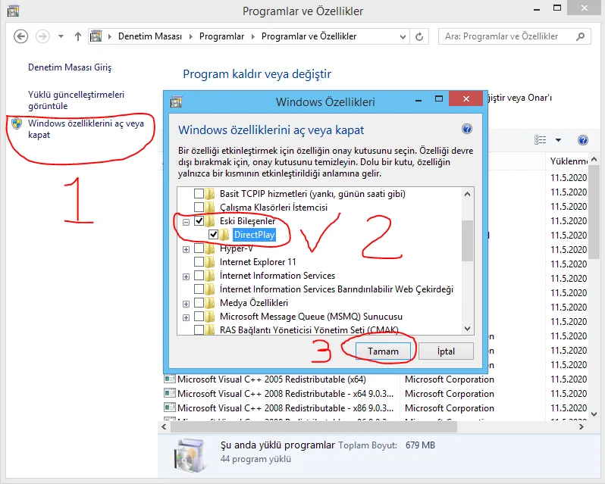Enable the Hyper-V checkbox

pos(199,248)
